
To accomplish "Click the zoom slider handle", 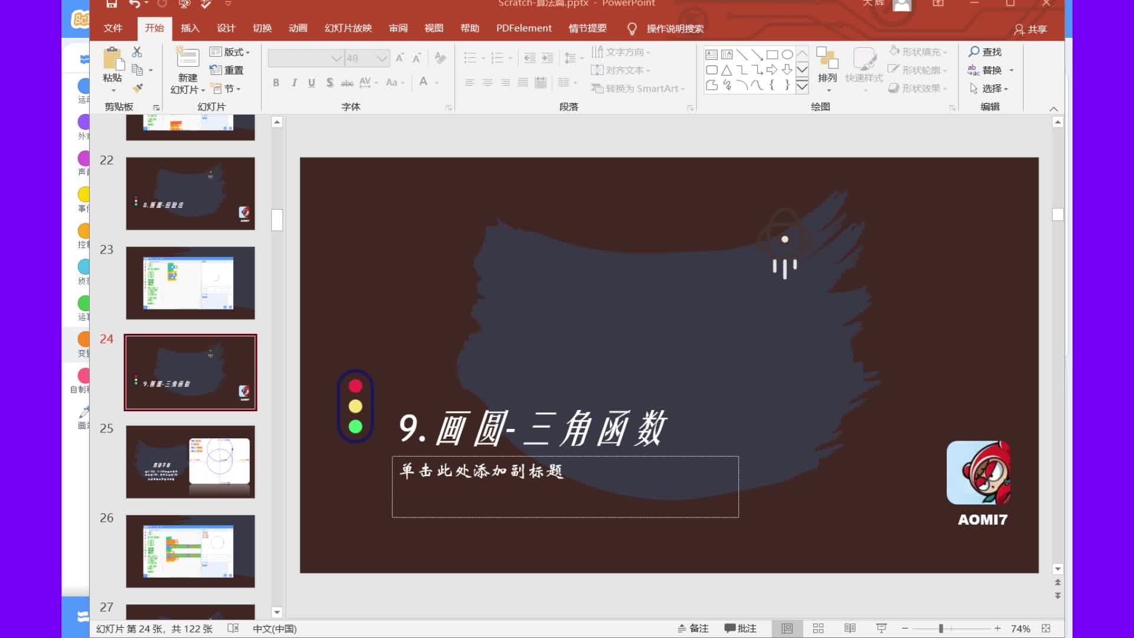I will 941,629.
